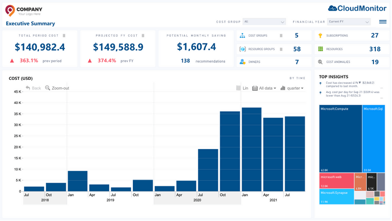Viewport: 392px width, 221px height.
Task: Select the orange 4.8K treemap tile
Action: point(360,182)
